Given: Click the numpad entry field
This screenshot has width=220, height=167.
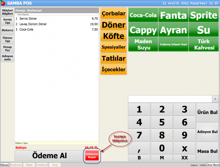Looking at the screenshot, I should 170,99.
